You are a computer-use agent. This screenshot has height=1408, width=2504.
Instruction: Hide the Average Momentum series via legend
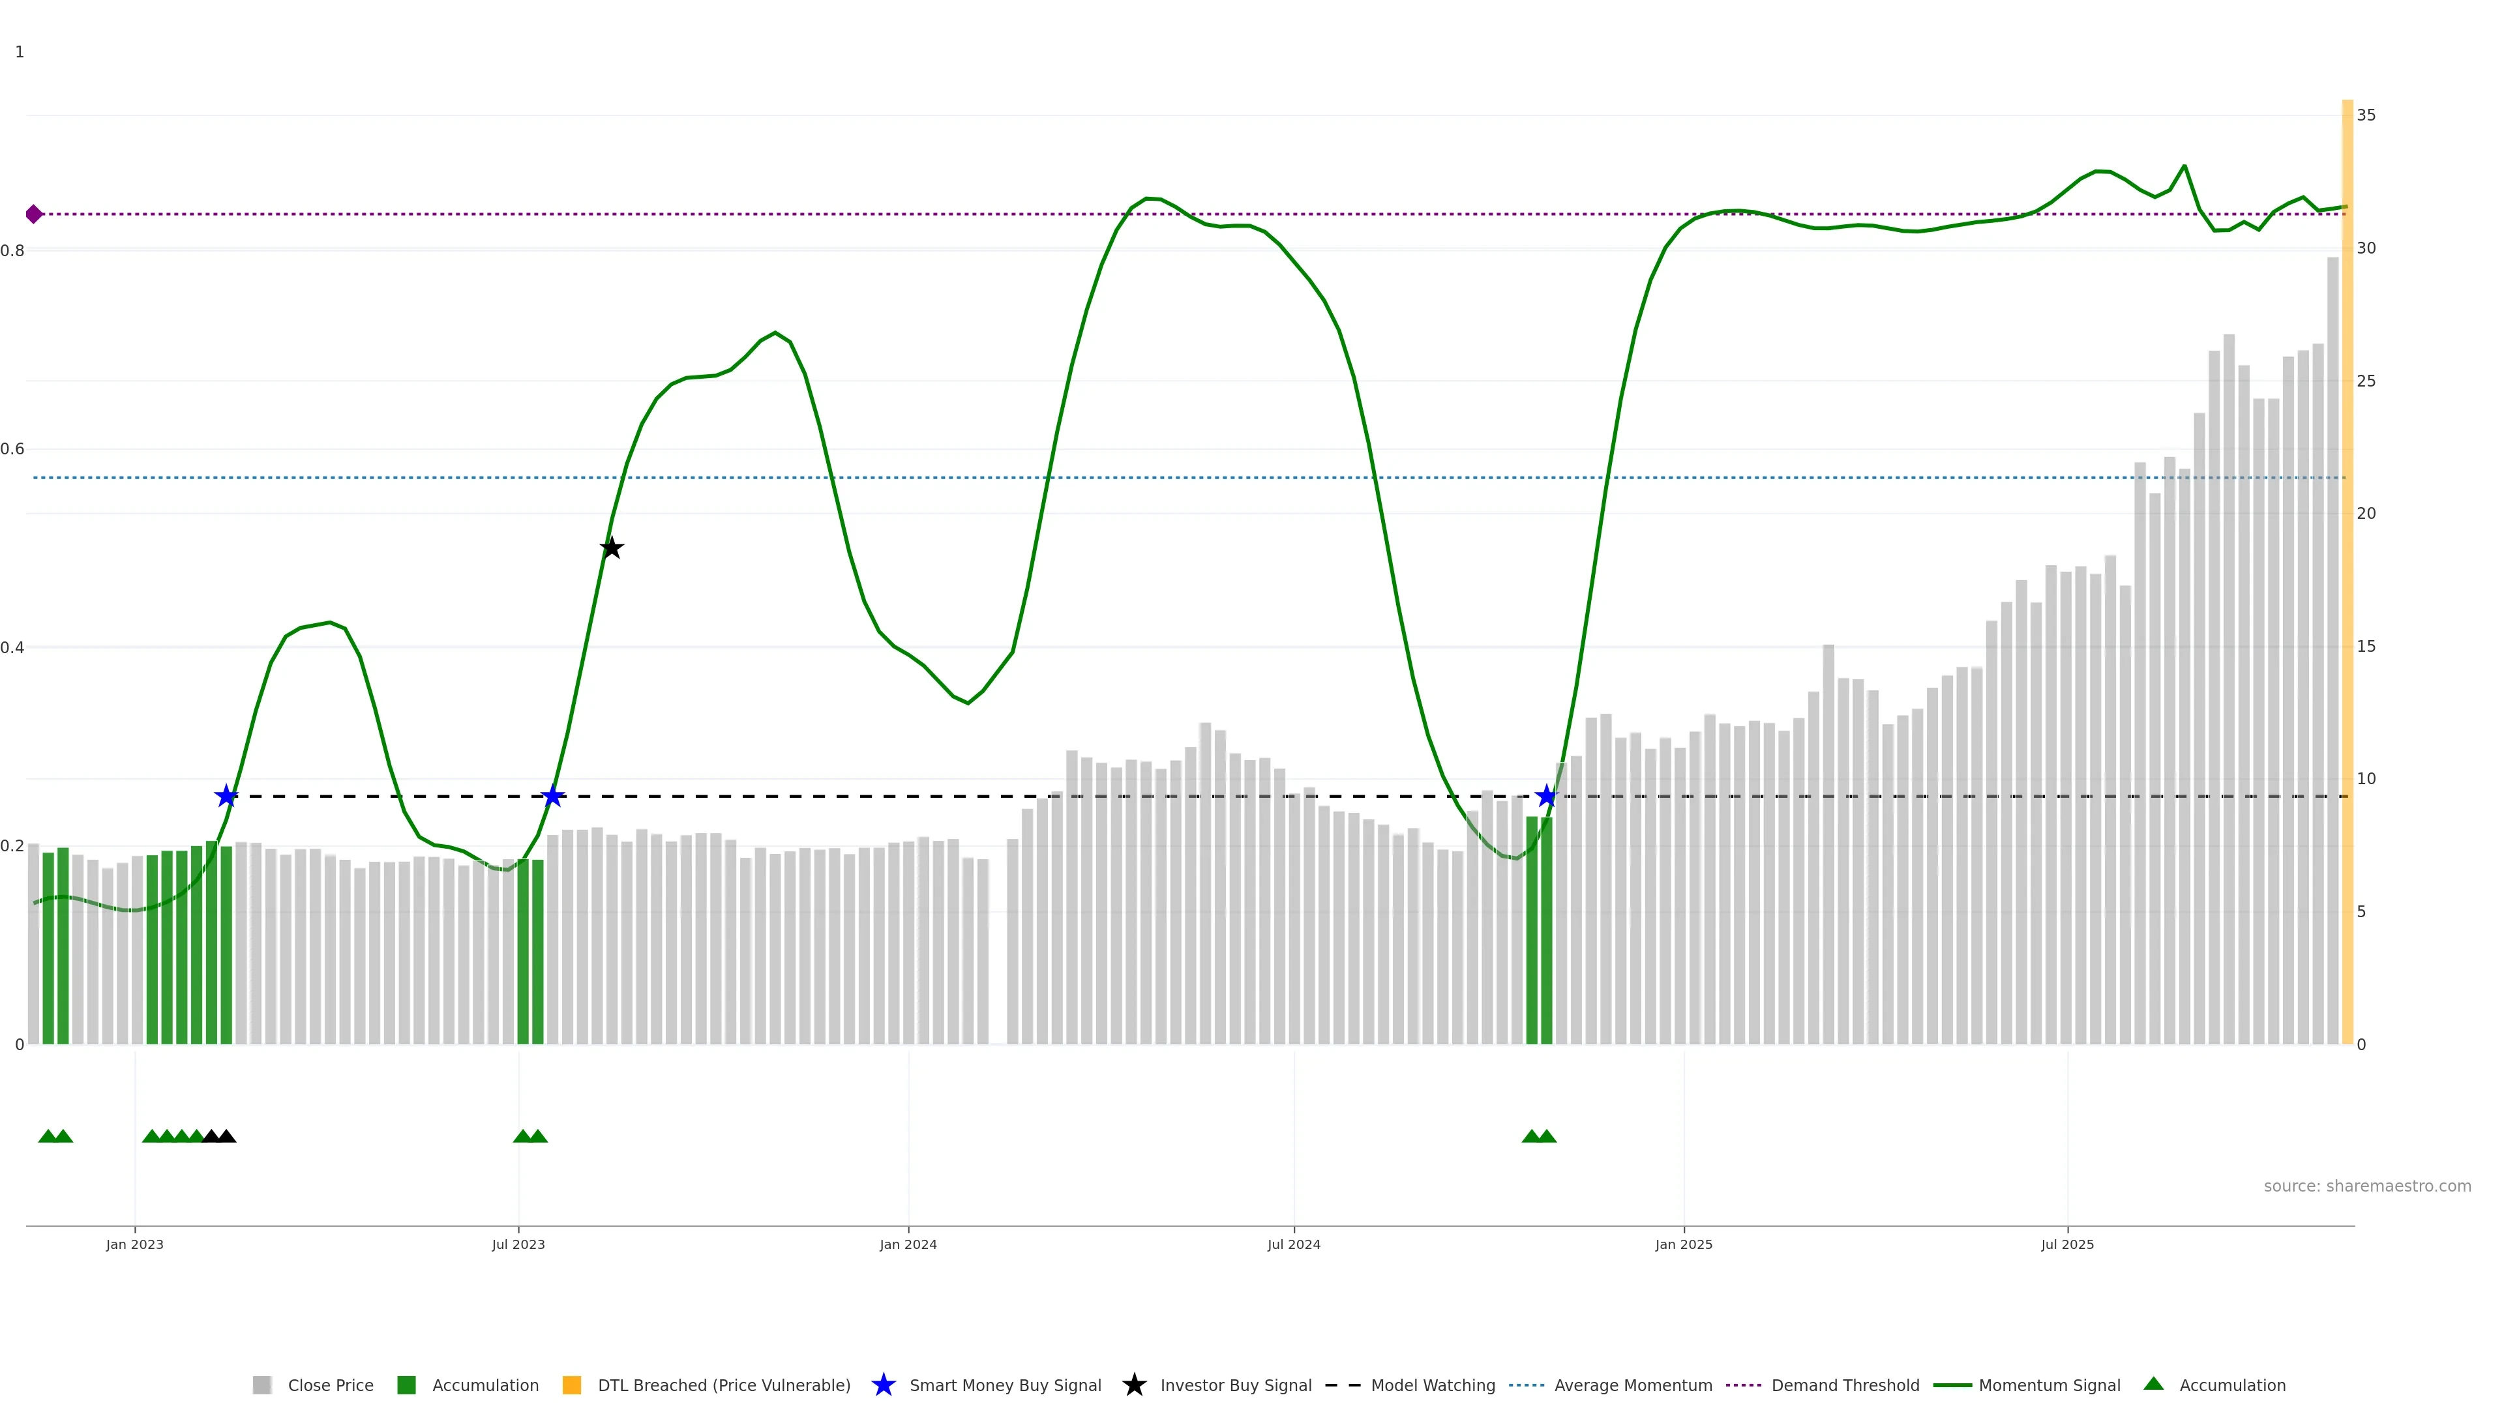[1633, 1386]
